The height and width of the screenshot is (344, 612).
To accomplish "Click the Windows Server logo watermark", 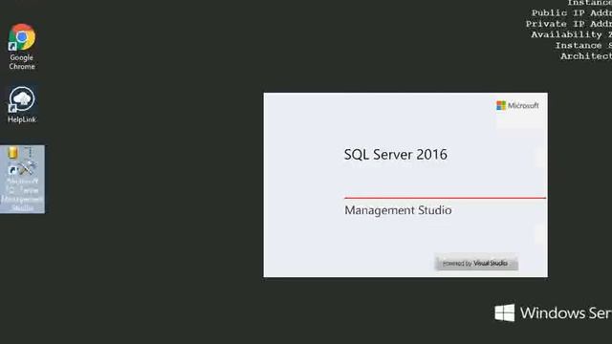I will (553, 312).
